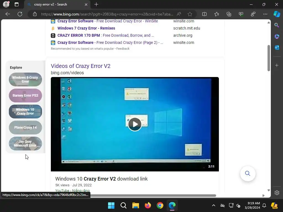Viewport: 283px width, 212px height.
Task: Open CRAZY ERROR 170 BPM archive link
Action: (106, 36)
